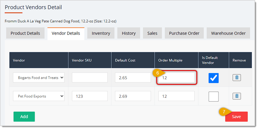The image size is (258, 129).
Task: Switch to the Product Details tab
Action: (x=25, y=33)
